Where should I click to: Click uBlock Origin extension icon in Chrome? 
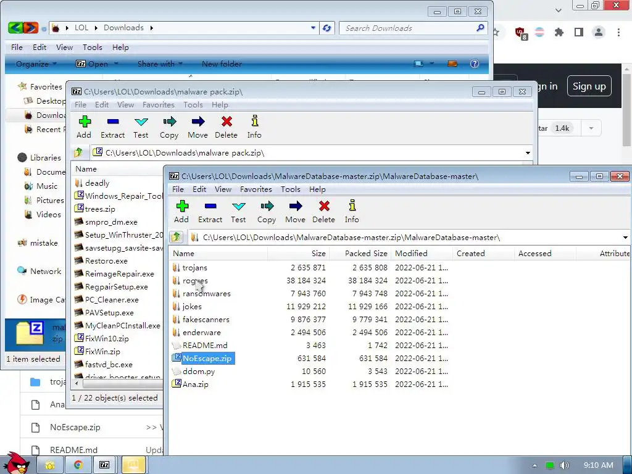[521, 33]
